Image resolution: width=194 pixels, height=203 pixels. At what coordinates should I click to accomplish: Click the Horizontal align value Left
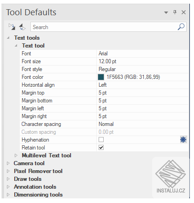[102, 85]
